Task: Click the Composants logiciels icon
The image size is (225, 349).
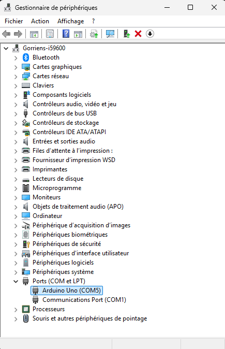Action: coord(26,95)
